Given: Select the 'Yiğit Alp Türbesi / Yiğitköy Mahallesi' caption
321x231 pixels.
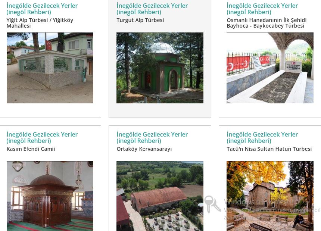Looking at the screenshot, I should click(40, 23).
